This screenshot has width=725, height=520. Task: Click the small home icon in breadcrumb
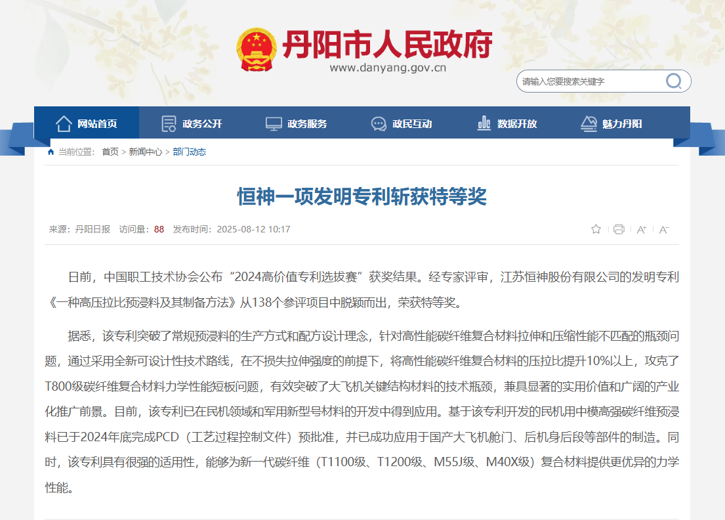pos(51,152)
